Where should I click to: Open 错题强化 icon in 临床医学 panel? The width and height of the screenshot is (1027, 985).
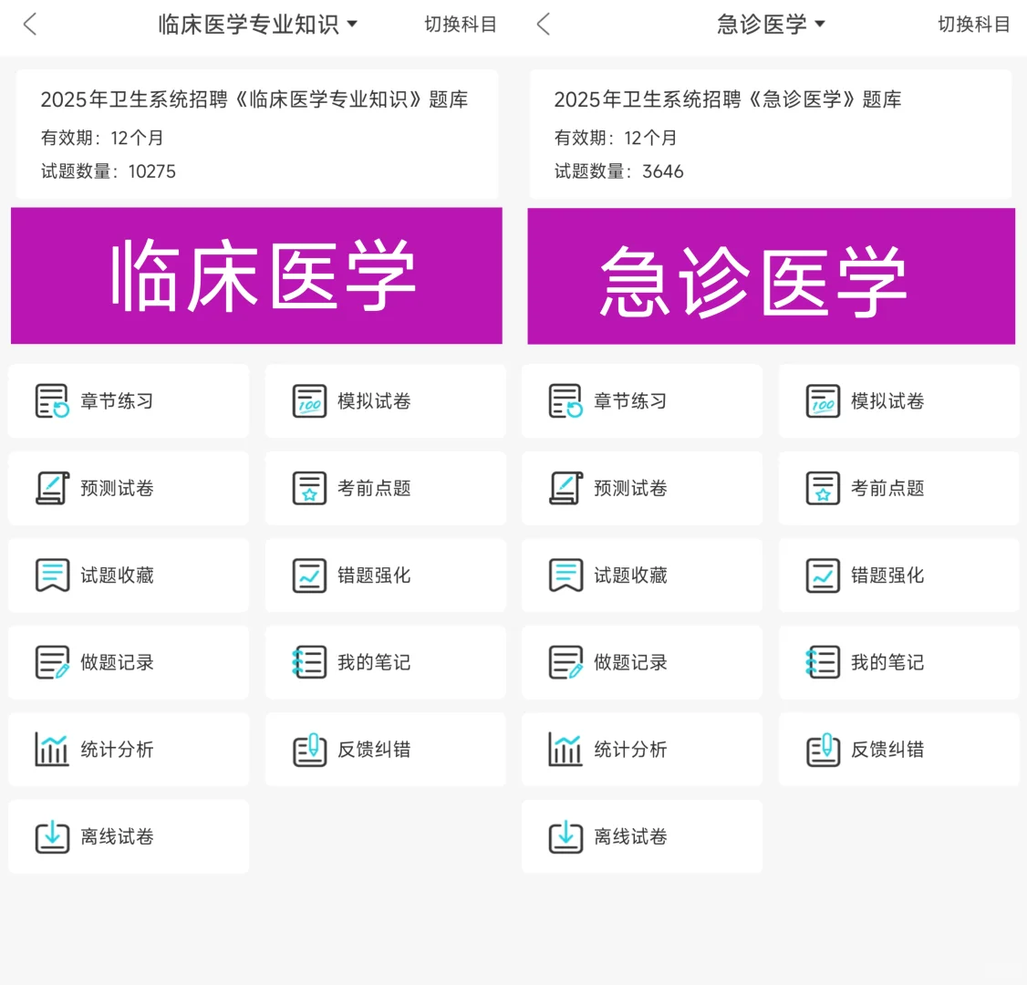309,575
